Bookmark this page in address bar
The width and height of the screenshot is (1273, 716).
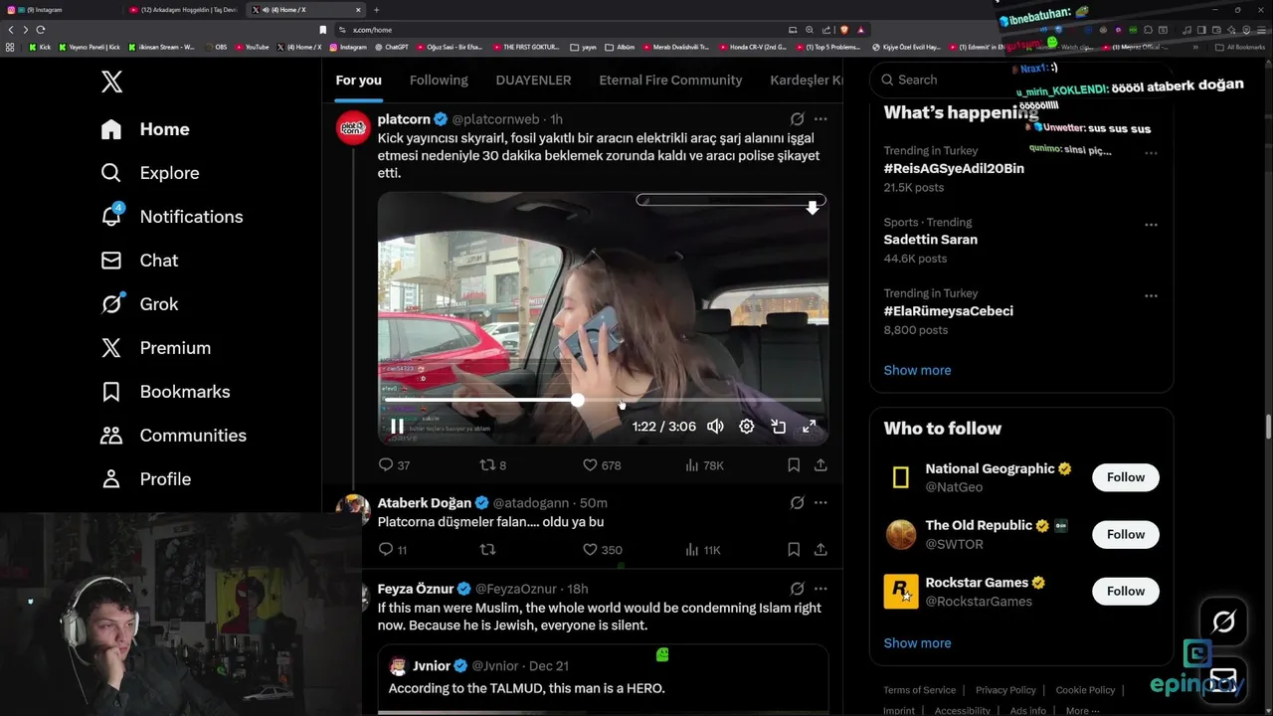(x=322, y=30)
